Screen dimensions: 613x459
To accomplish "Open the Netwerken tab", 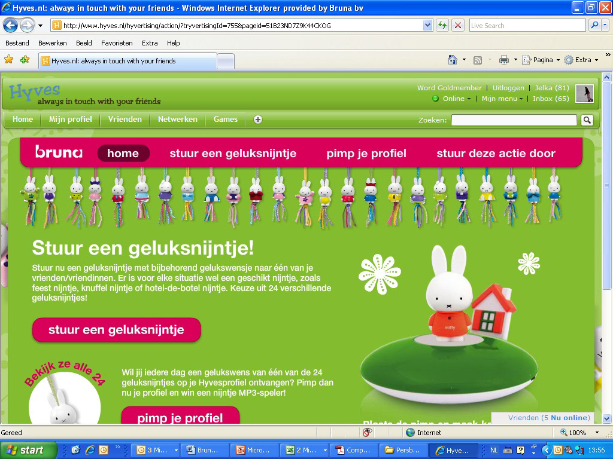I will tap(177, 120).
